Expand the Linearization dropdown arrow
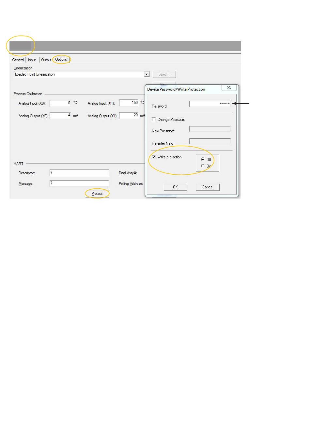Image resolution: width=310 pixels, height=422 pixels. (x=147, y=74)
